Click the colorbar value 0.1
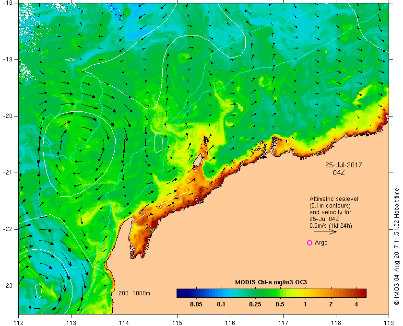The height and width of the screenshot is (326, 403). tap(221, 304)
